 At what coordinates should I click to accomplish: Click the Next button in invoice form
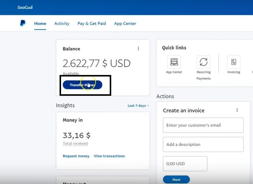[176, 179]
